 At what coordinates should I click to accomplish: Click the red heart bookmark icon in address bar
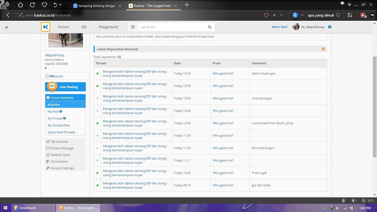pyautogui.click(x=266, y=15)
